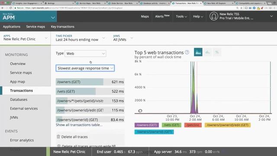The height and width of the screenshot is (156, 277).
Task: Click the trash icon beside Delete all traces
Action: tap(58, 136)
